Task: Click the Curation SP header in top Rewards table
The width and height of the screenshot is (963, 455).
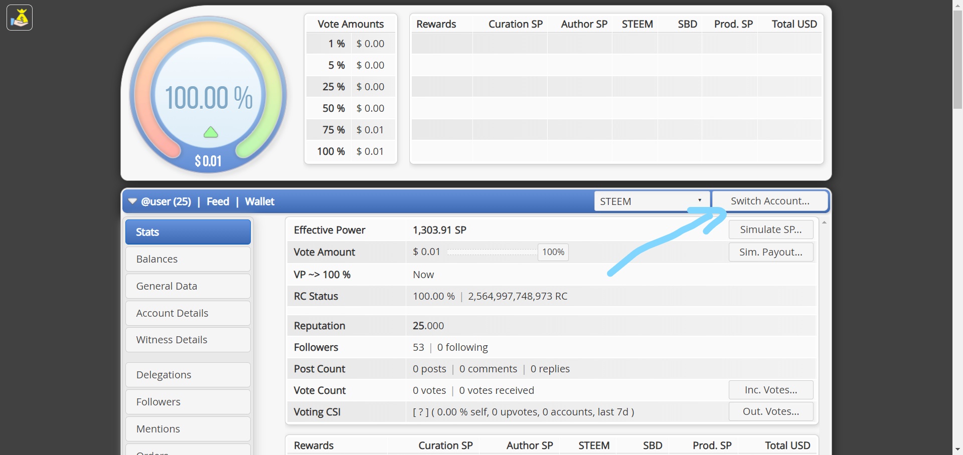Action: [x=516, y=24]
